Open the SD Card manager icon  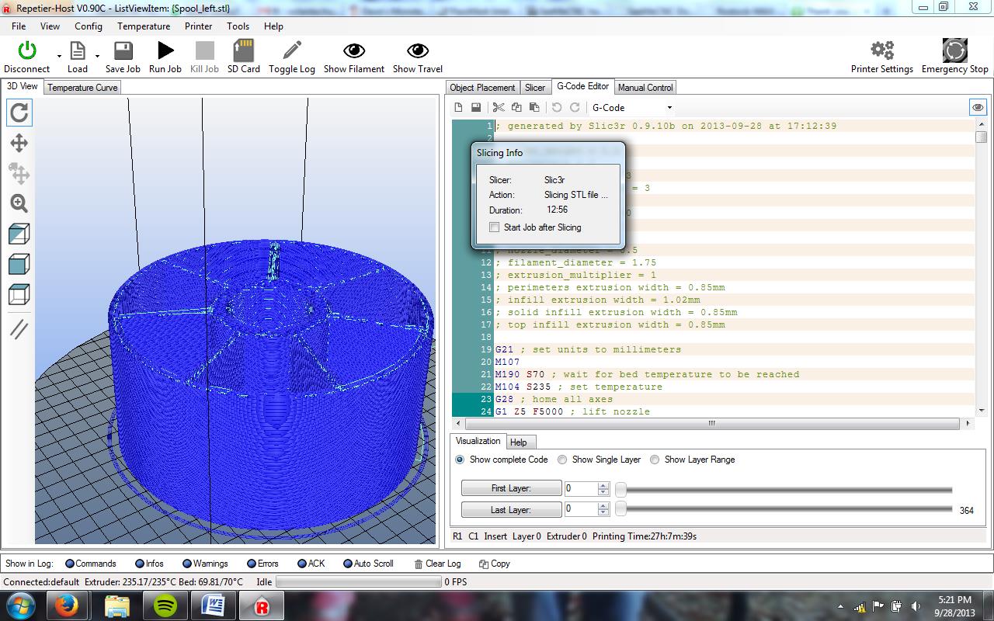click(x=243, y=51)
